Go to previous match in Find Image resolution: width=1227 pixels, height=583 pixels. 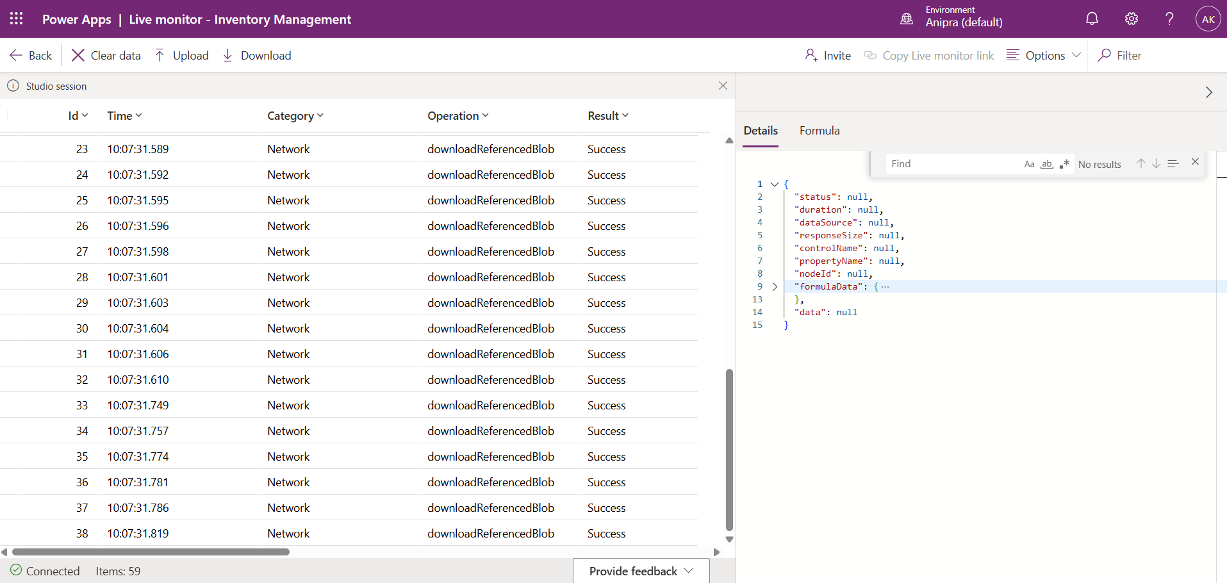pyautogui.click(x=1141, y=163)
